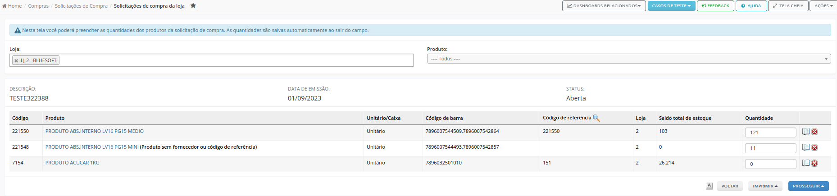Click into the Loja store field
This screenshot has height=196, width=837.
tap(211, 60)
